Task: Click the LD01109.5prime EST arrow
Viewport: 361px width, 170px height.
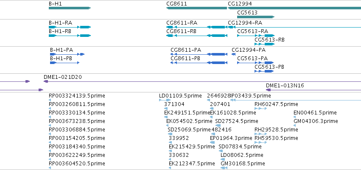Action: pyautogui.click(x=165, y=100)
